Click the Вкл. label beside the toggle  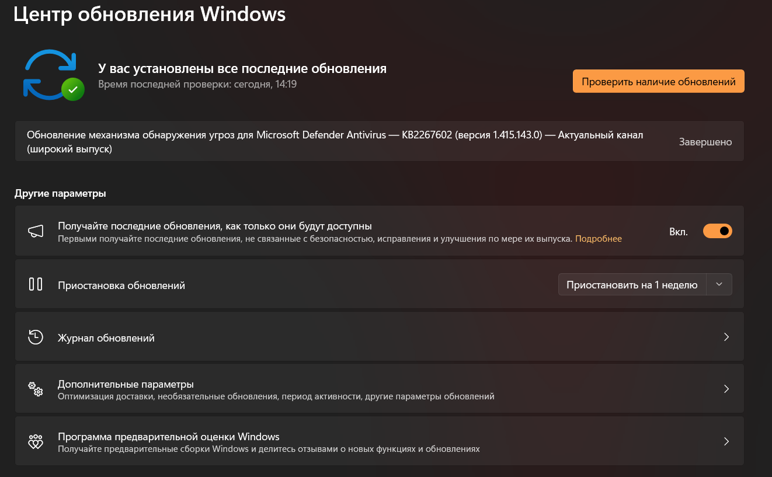coord(678,232)
